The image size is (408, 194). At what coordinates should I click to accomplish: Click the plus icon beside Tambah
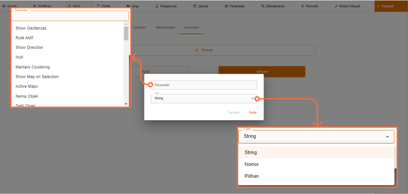[x=196, y=50]
